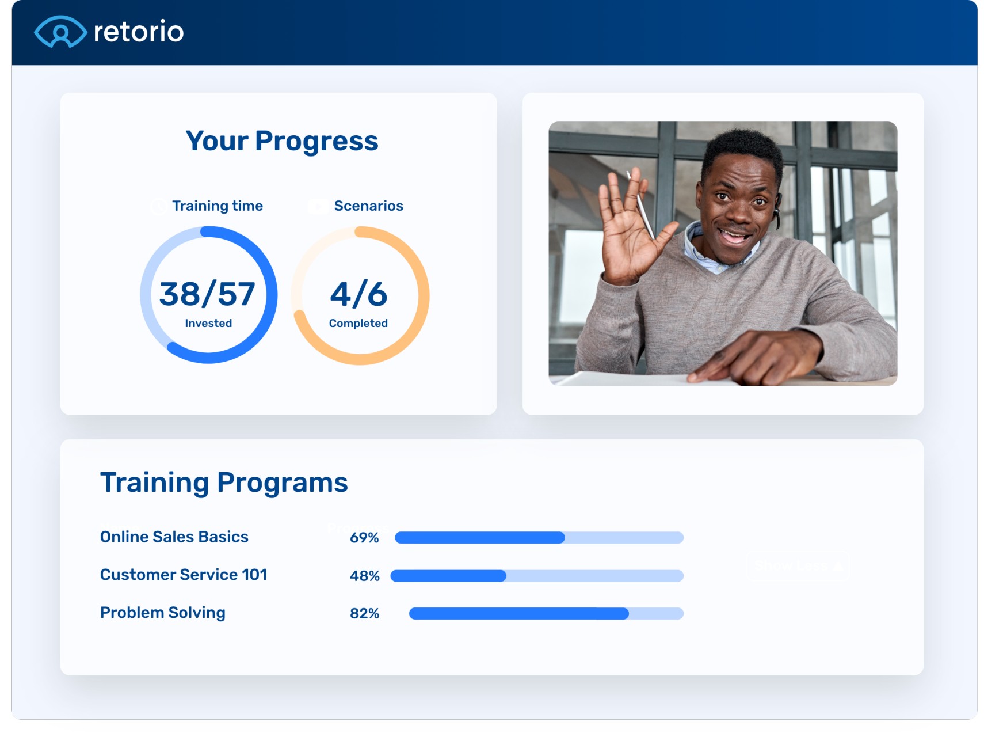Click the Scenarios label
Viewport: 984px width, 752px height.
(369, 206)
